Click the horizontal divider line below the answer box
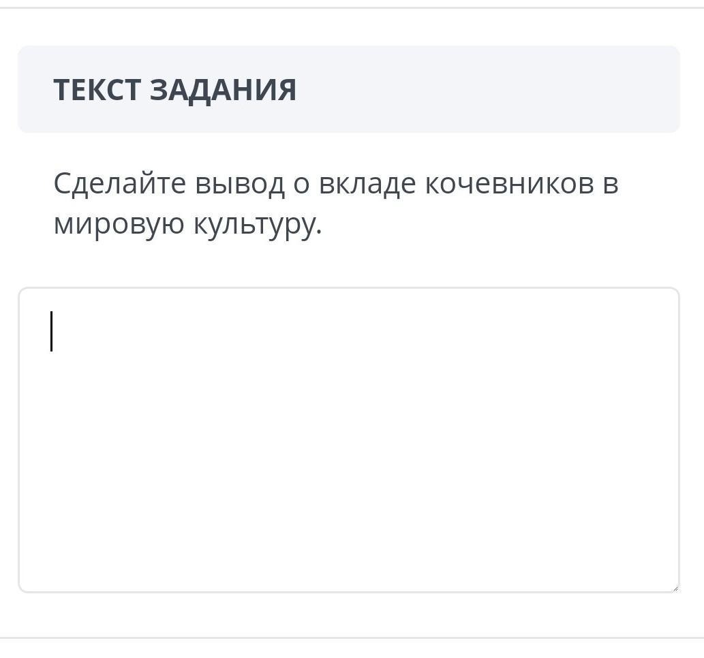 (352, 638)
